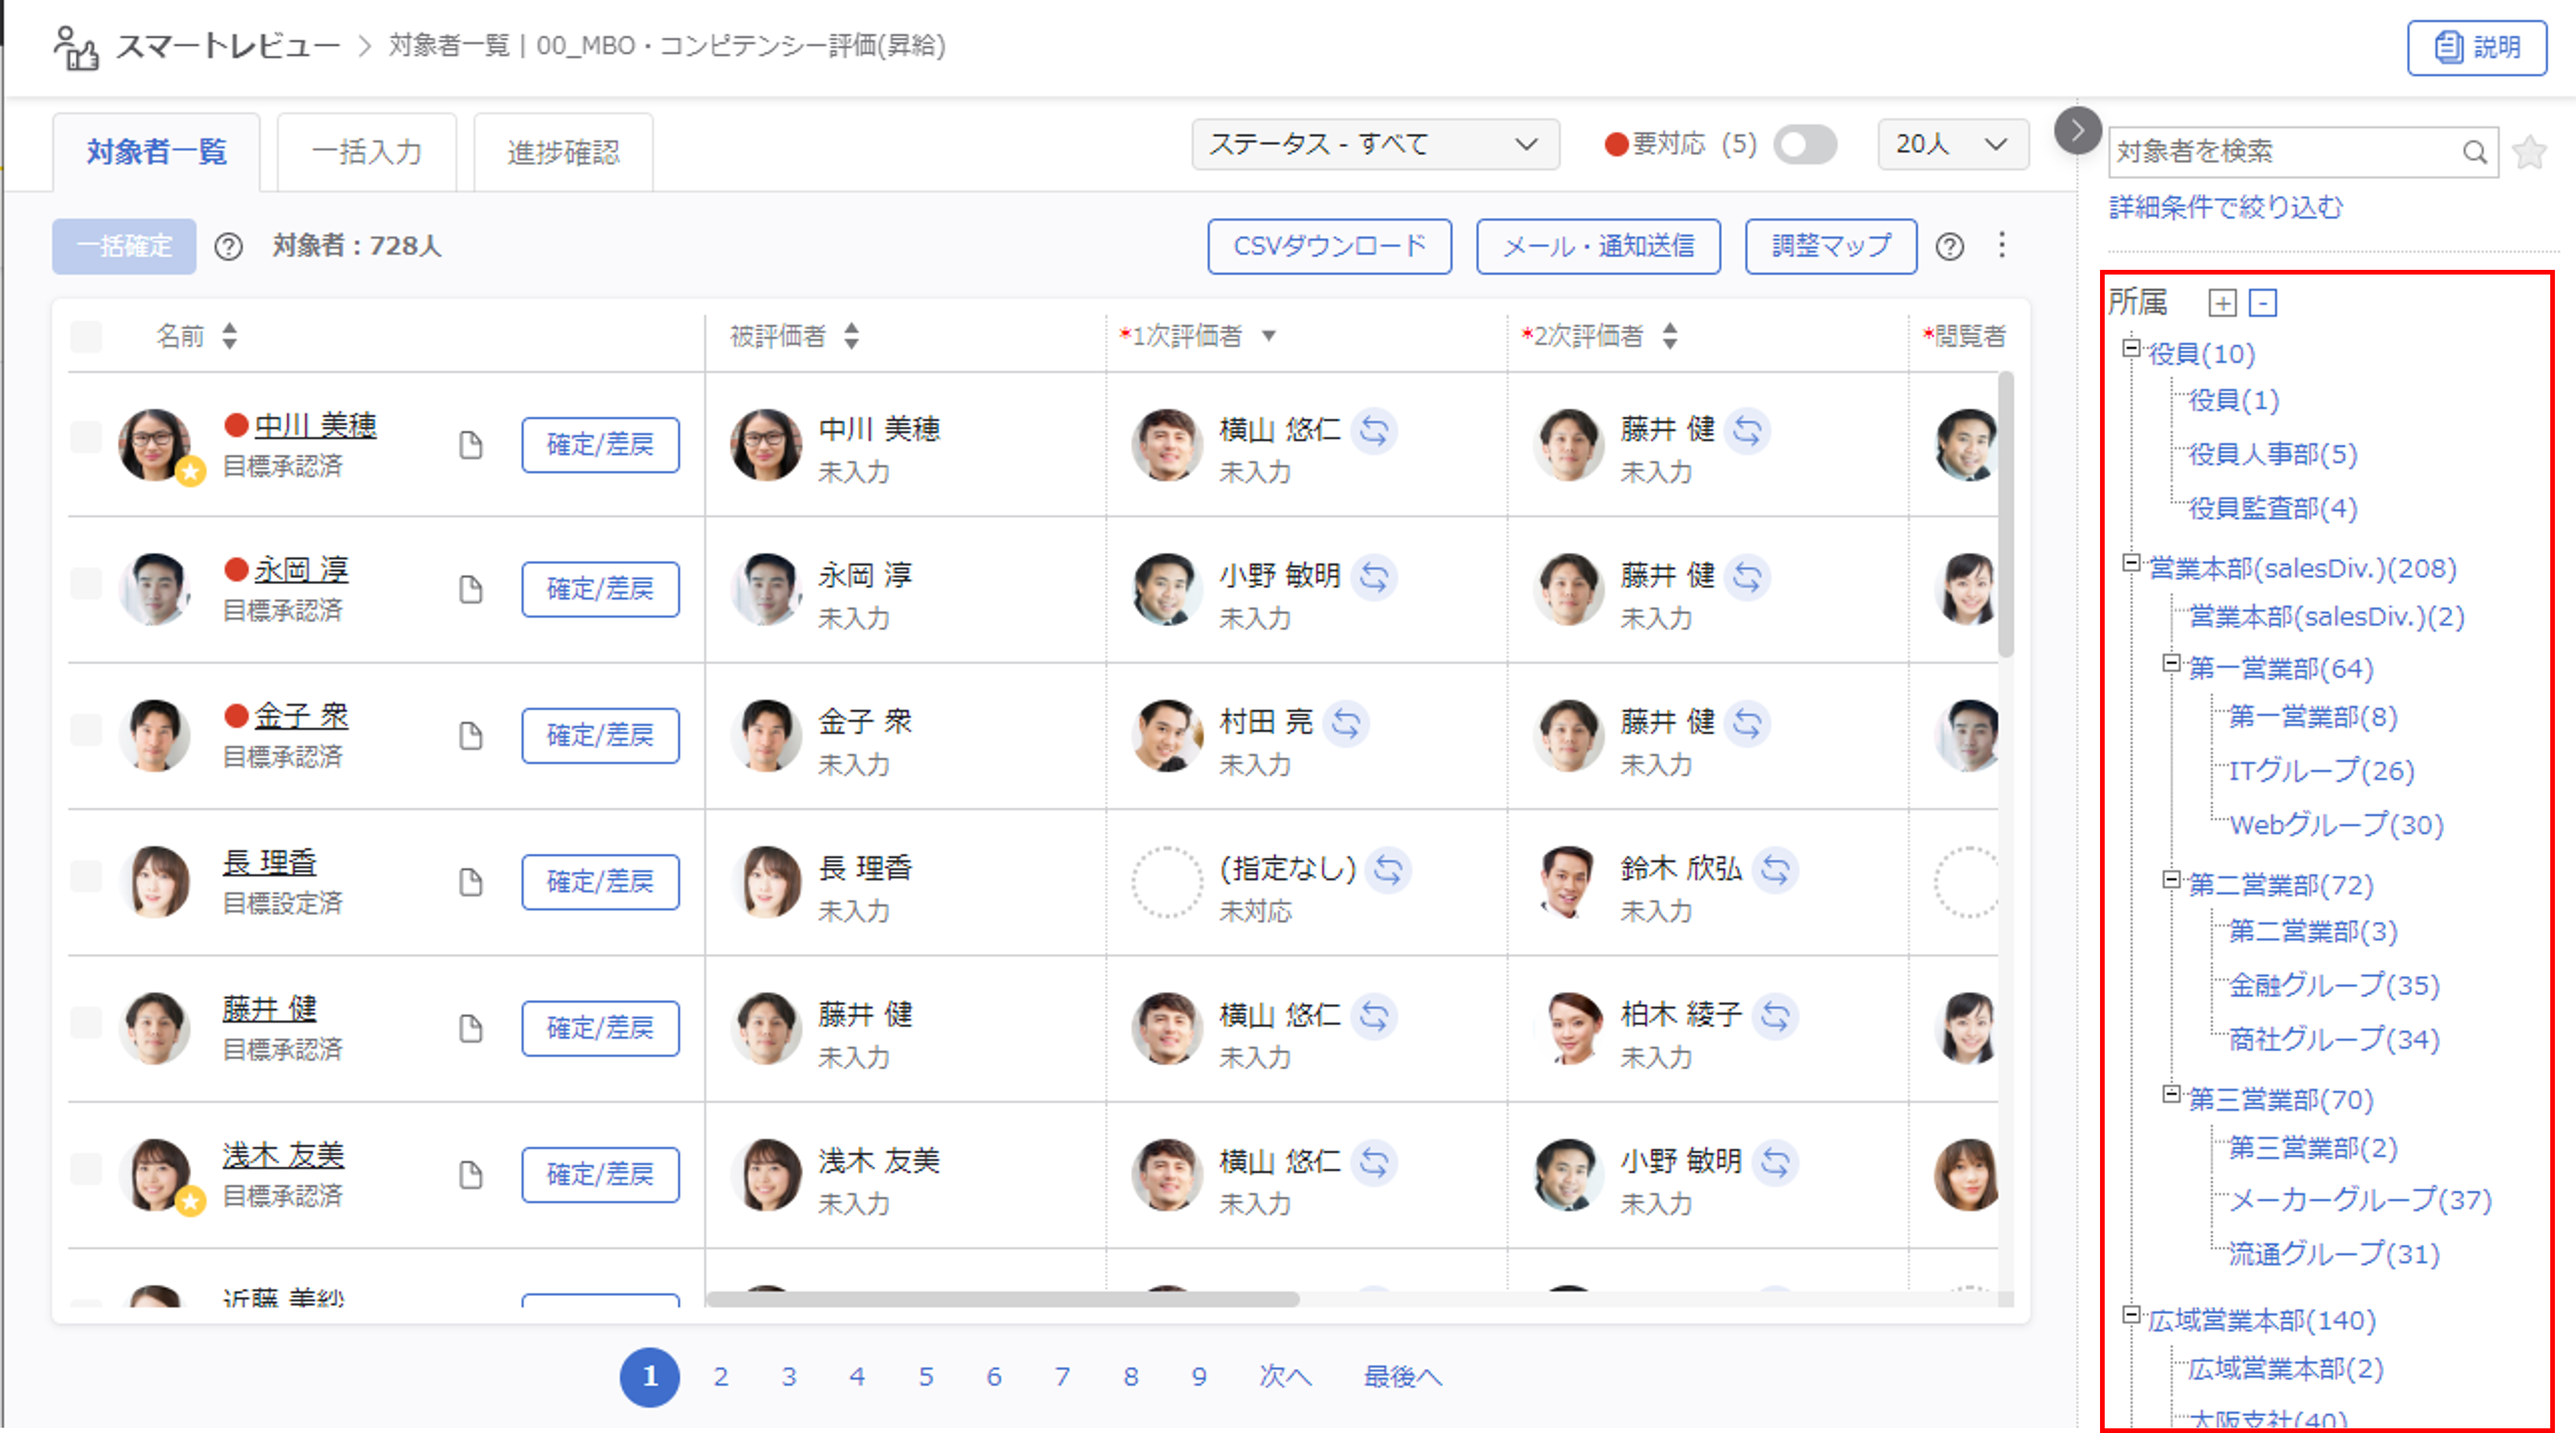Open the document icon in 永岡 淳's row

click(x=470, y=590)
